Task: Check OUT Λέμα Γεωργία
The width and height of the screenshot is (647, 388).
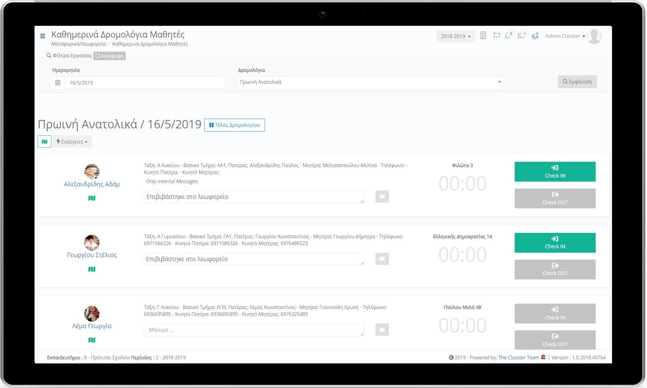Action: [555, 340]
